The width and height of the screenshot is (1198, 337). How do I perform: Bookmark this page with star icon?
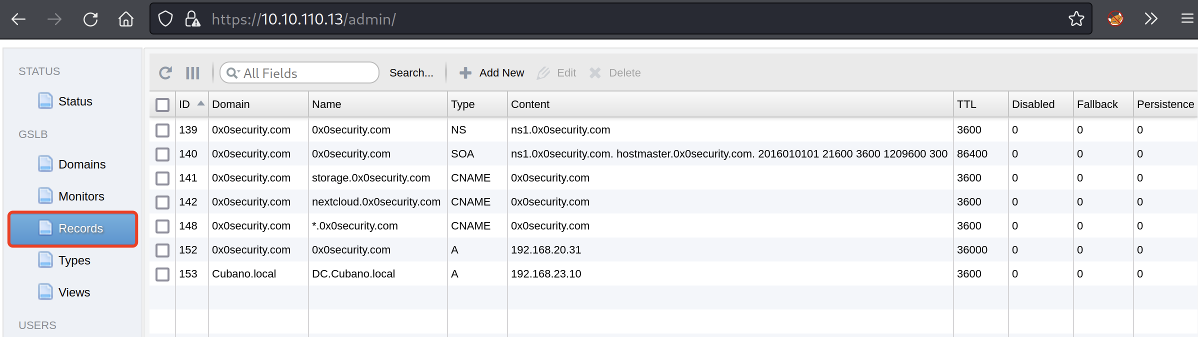(x=1076, y=19)
